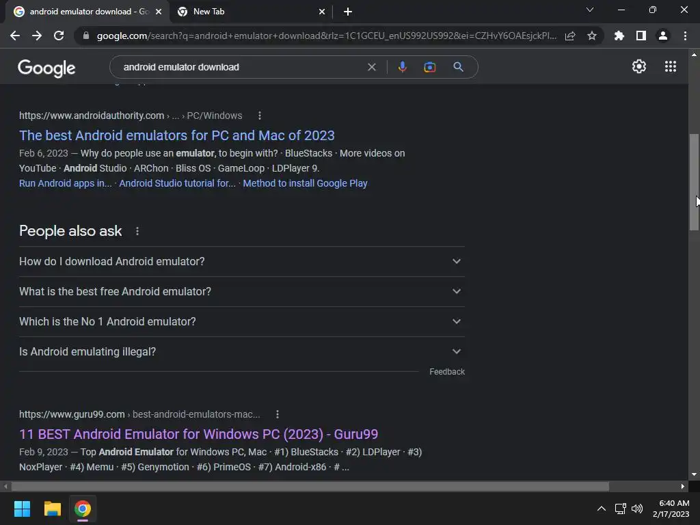Screen dimensions: 700x525
Task: Click the guru99.com URL breadcrumb
Action: pos(139,414)
